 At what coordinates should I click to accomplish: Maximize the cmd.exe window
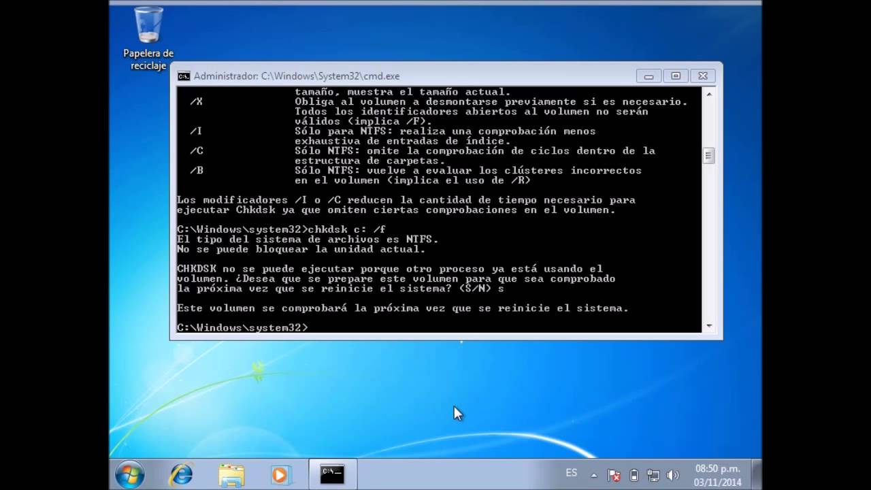(676, 76)
